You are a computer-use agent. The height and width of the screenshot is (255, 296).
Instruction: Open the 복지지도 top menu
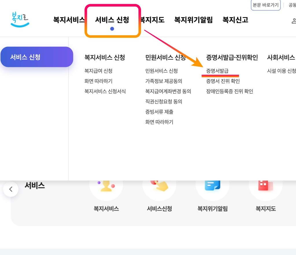[x=153, y=20]
